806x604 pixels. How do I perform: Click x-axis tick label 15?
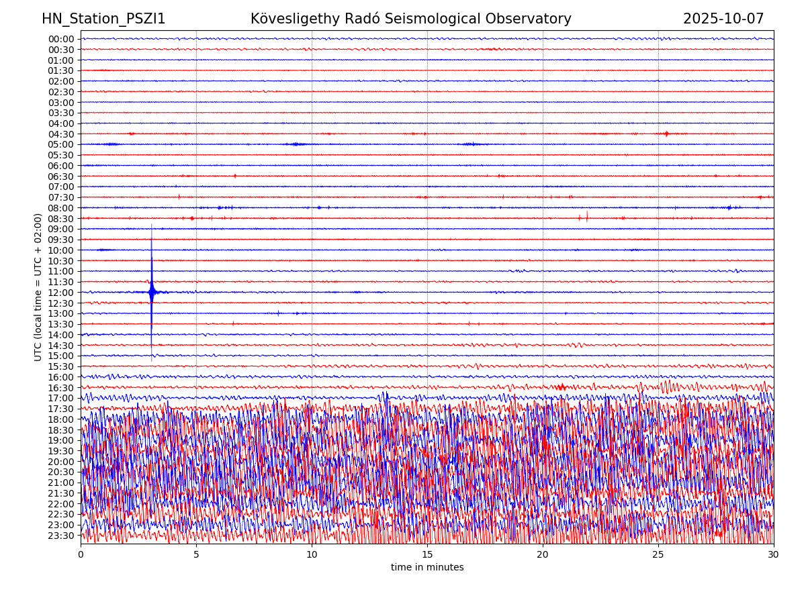point(427,555)
